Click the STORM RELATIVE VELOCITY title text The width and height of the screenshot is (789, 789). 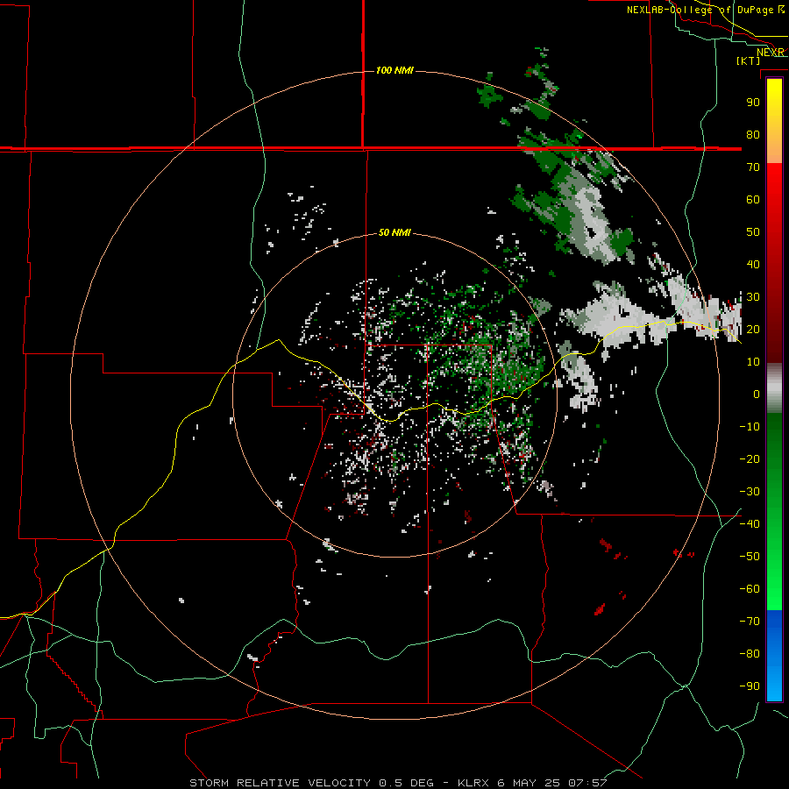coord(281,783)
